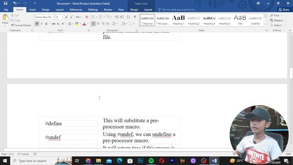Image resolution: width=293 pixels, height=165 pixels.
Task: Open Premiere Pro from the taskbar
Action: [x=172, y=161]
